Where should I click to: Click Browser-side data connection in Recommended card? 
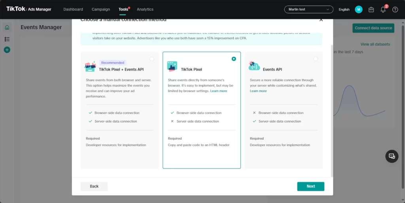117,113
